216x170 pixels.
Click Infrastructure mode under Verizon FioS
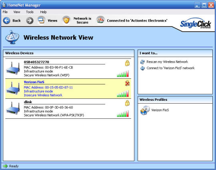click(x=38, y=91)
